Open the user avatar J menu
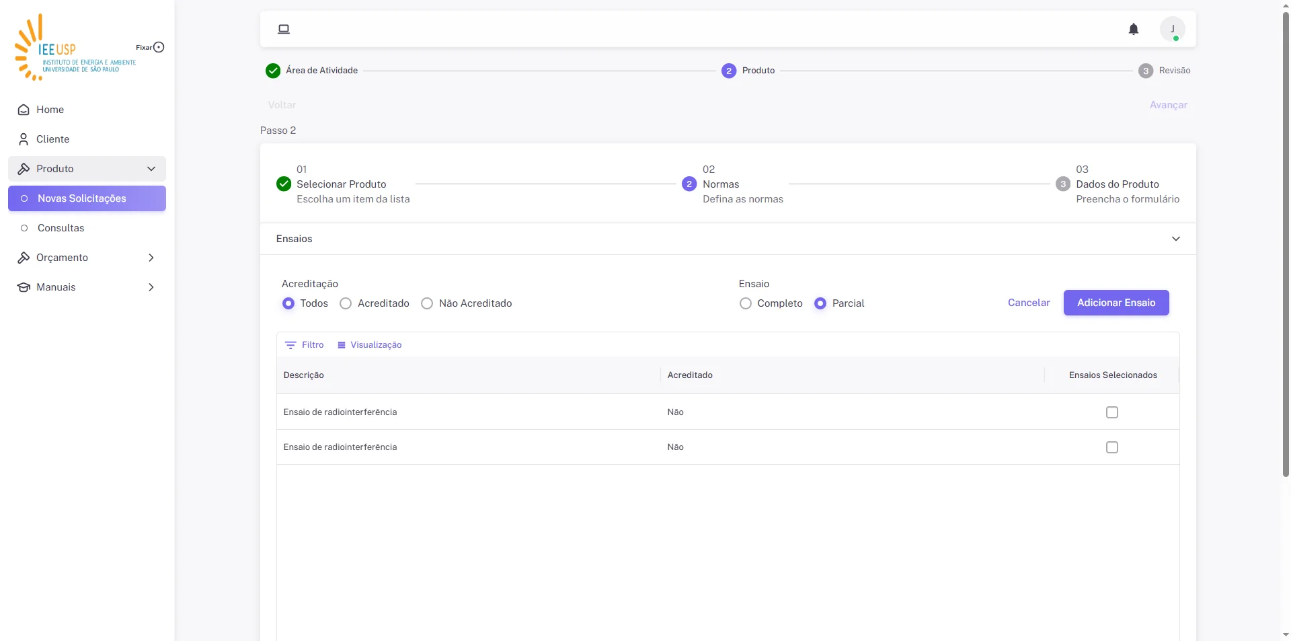Viewport: 1291px width, 641px height. pos(1173,29)
